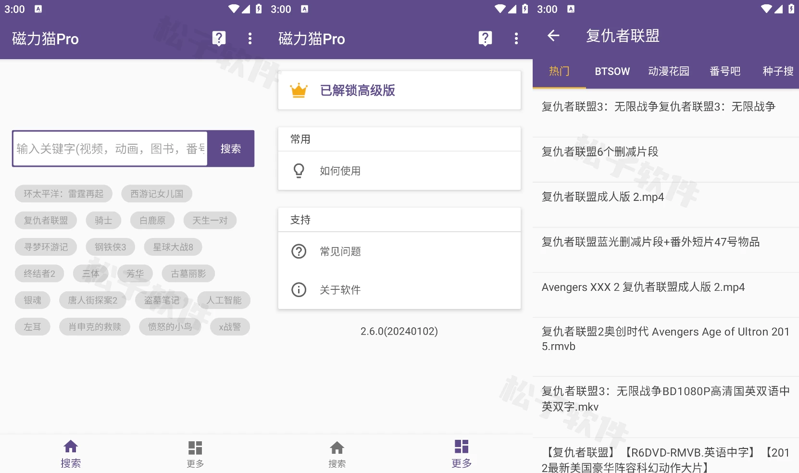Tap the 愤怒的小鸟 suggestion chip

click(170, 326)
